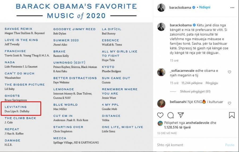Click the blue verified badge in the header
Viewport: 239px width, 152px height.
pyautogui.click(x=194, y=7)
